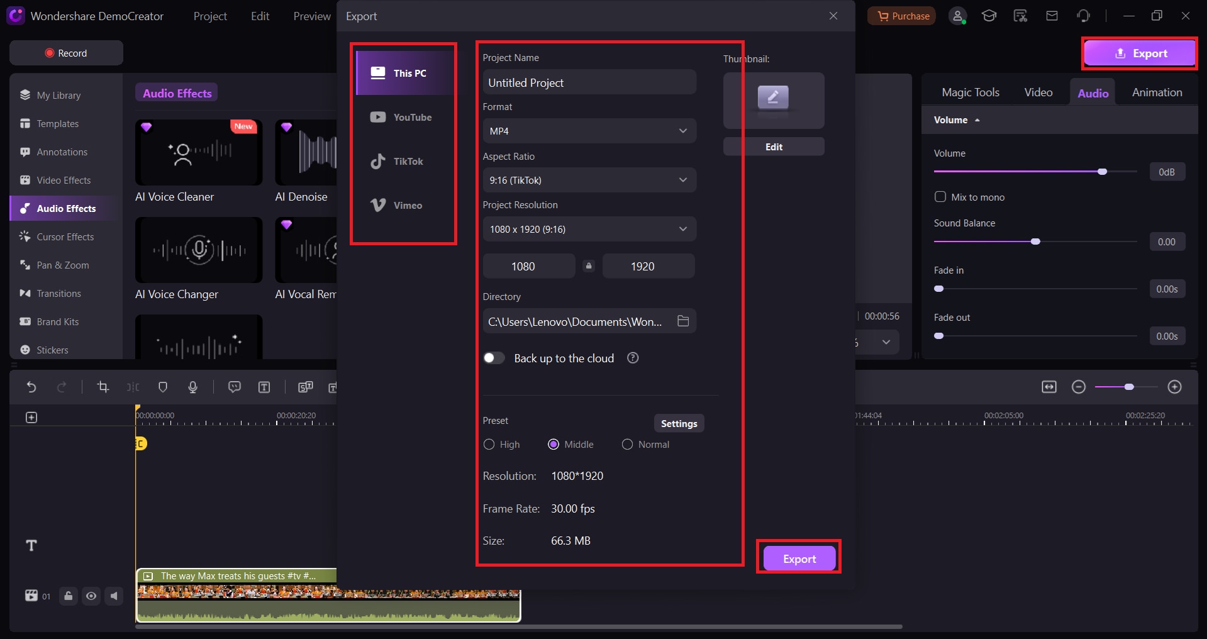Open the Project menu
Image resolution: width=1207 pixels, height=639 pixels.
pyautogui.click(x=210, y=16)
